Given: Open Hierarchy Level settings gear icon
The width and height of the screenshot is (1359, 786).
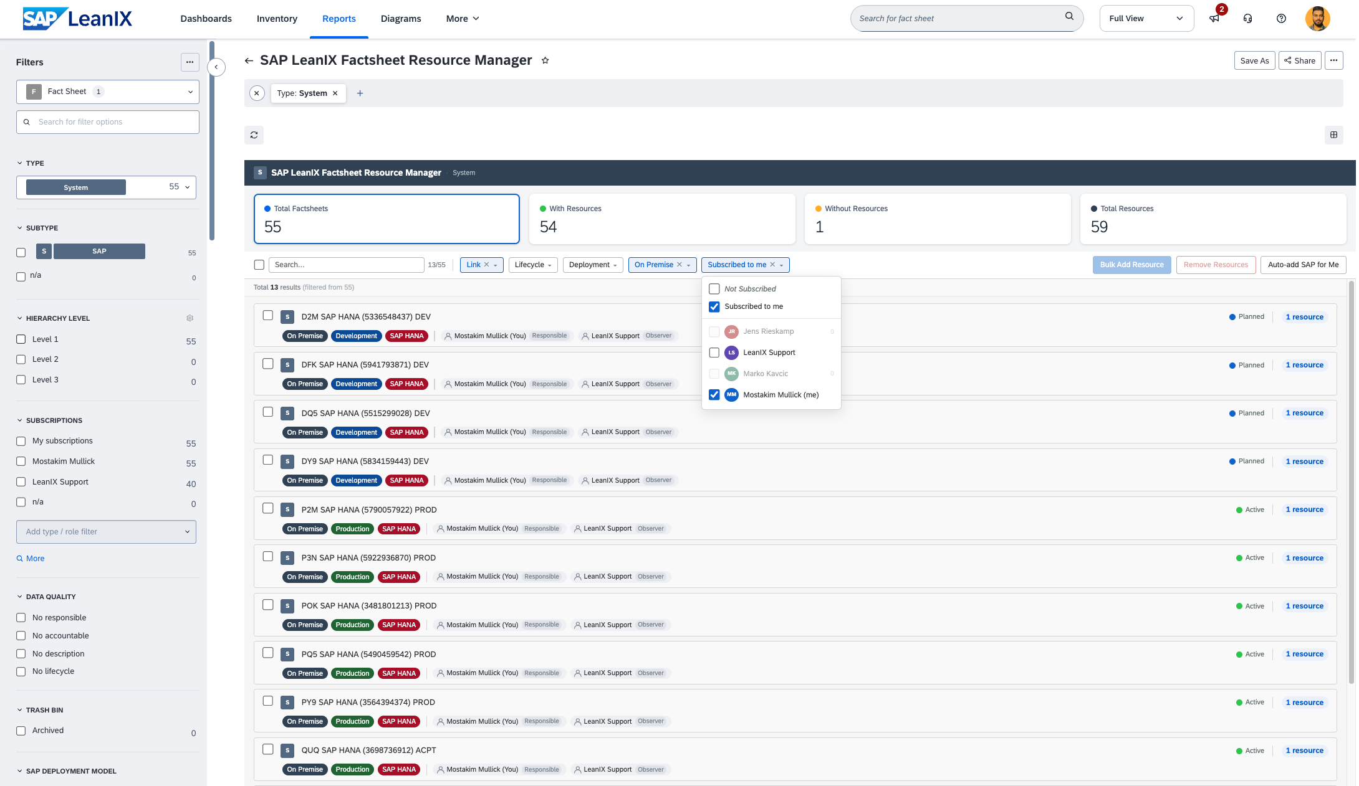Looking at the screenshot, I should [190, 318].
